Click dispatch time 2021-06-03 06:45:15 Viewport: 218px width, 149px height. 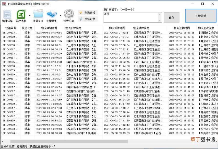117,116
